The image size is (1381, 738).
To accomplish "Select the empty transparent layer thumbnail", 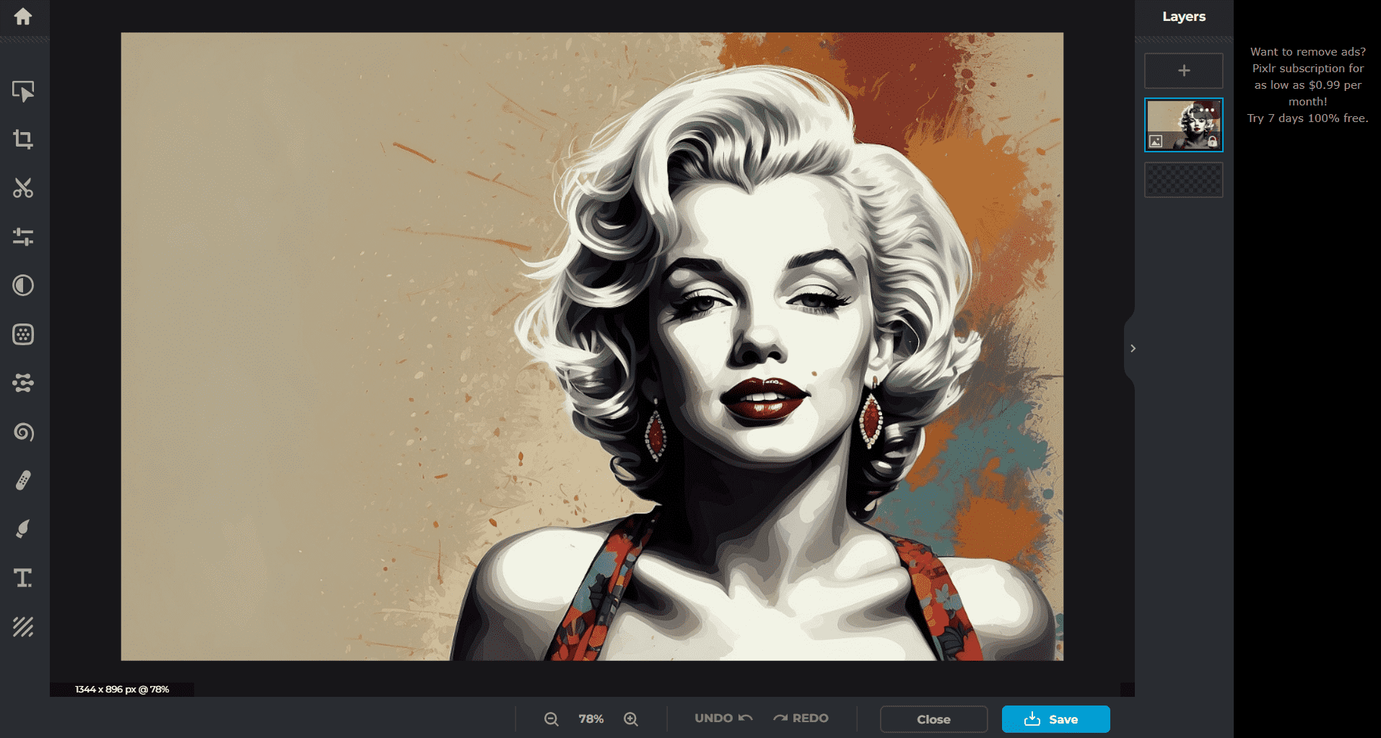I will tap(1183, 180).
